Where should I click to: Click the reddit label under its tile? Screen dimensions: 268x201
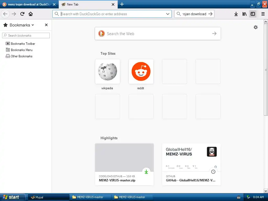coord(141,88)
